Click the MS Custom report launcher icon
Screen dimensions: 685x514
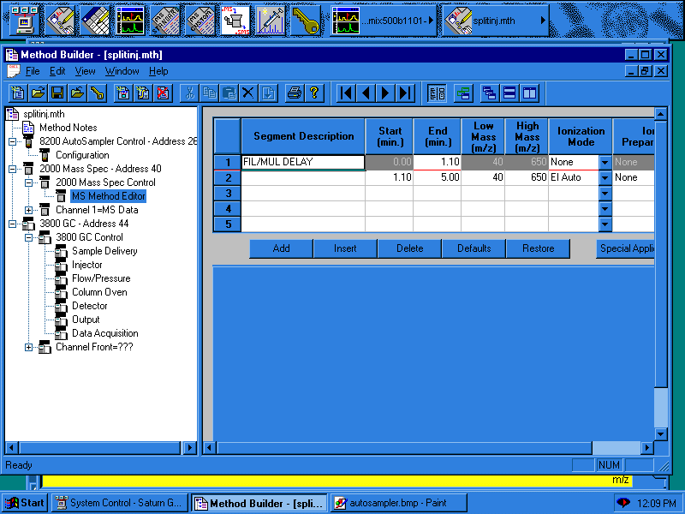(200, 20)
